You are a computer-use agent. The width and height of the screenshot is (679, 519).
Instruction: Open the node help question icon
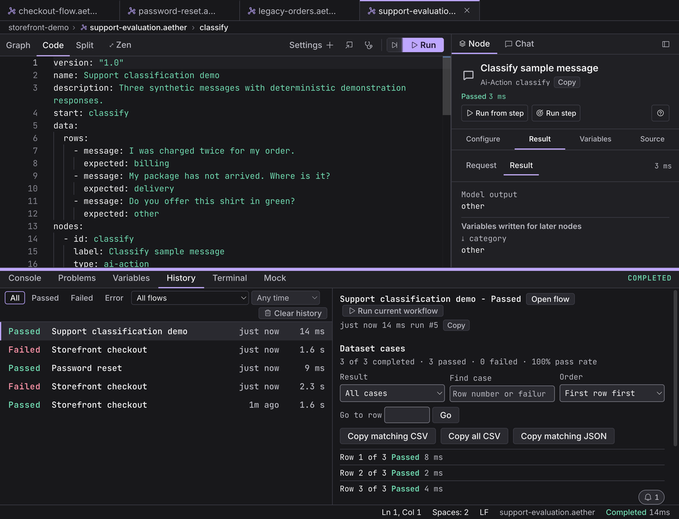[661, 113]
